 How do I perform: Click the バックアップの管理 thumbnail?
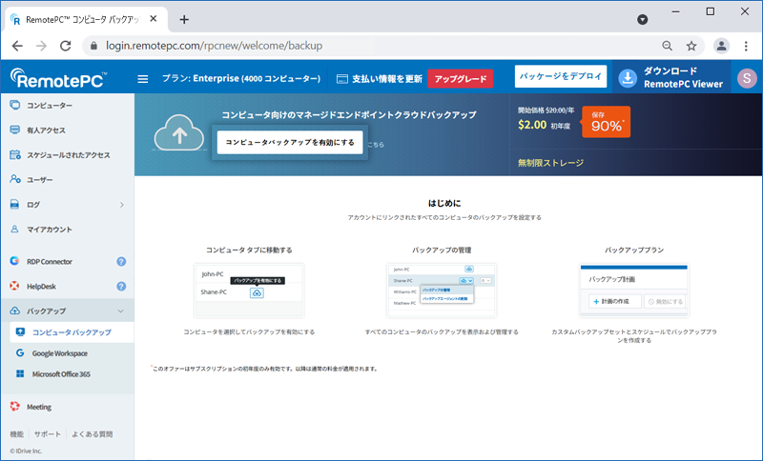[x=442, y=291]
